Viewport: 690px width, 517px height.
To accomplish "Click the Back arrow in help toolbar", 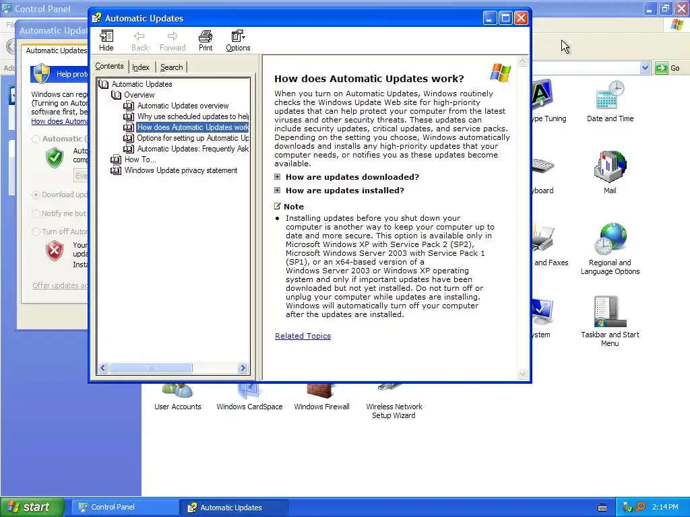I will pyautogui.click(x=139, y=40).
